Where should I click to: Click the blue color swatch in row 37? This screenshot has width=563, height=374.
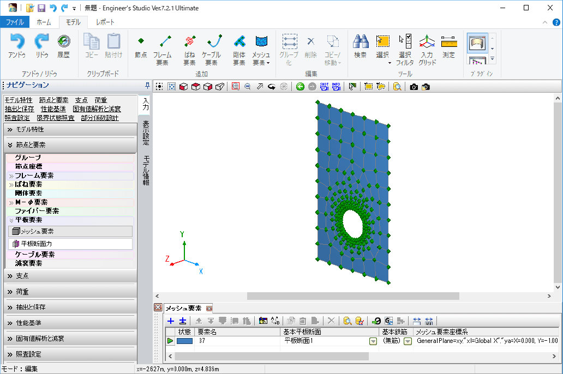click(x=184, y=341)
